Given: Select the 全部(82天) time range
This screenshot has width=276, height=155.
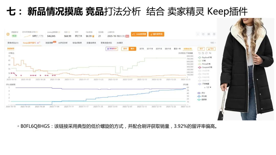Looking at the screenshot, I should [188, 49].
